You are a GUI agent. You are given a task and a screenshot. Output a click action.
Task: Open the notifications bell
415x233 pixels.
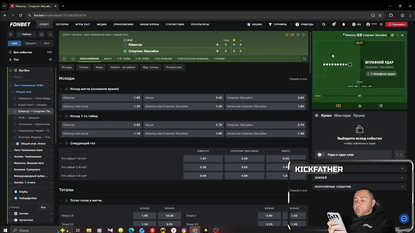(344, 24)
